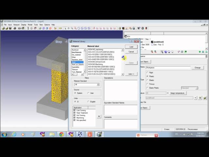Open material folder icon beside undefined field
Viewport: 209px width, 157px height.
[205, 98]
